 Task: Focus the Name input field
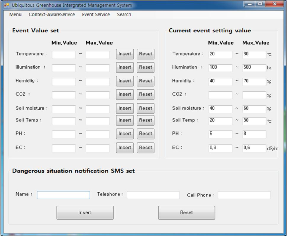[63, 195]
